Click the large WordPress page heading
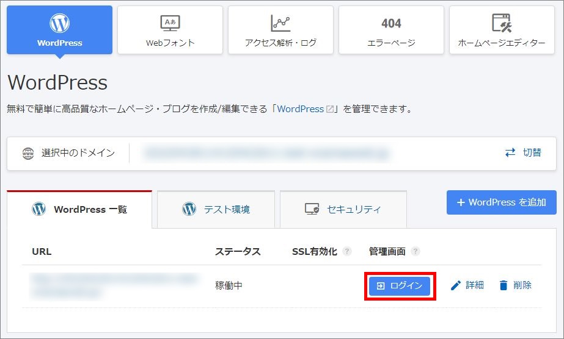 [x=57, y=82]
